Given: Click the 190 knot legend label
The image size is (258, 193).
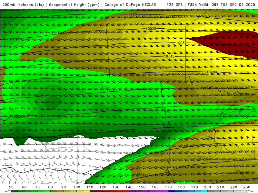Looking at the screenshot, I should pyautogui.click(x=194, y=187).
